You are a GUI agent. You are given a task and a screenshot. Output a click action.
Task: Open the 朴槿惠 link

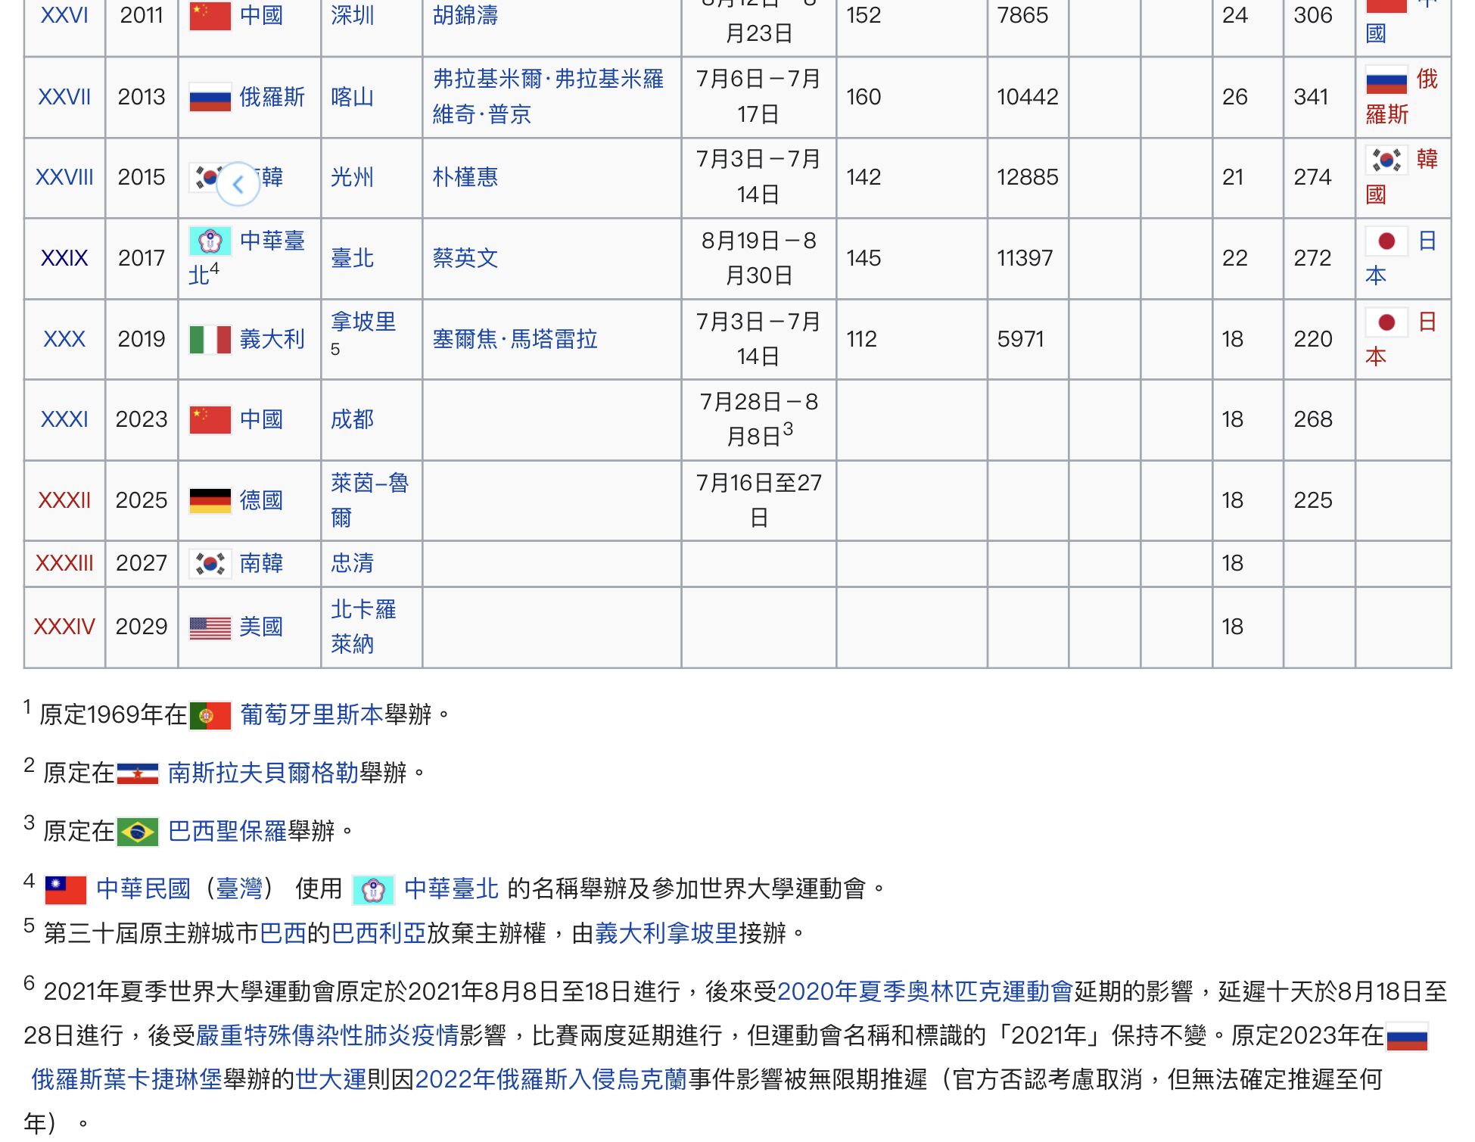(x=465, y=178)
